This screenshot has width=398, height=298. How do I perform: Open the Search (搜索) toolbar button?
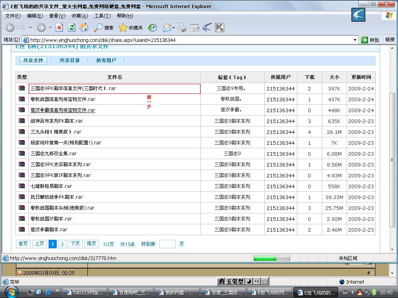(104, 28)
